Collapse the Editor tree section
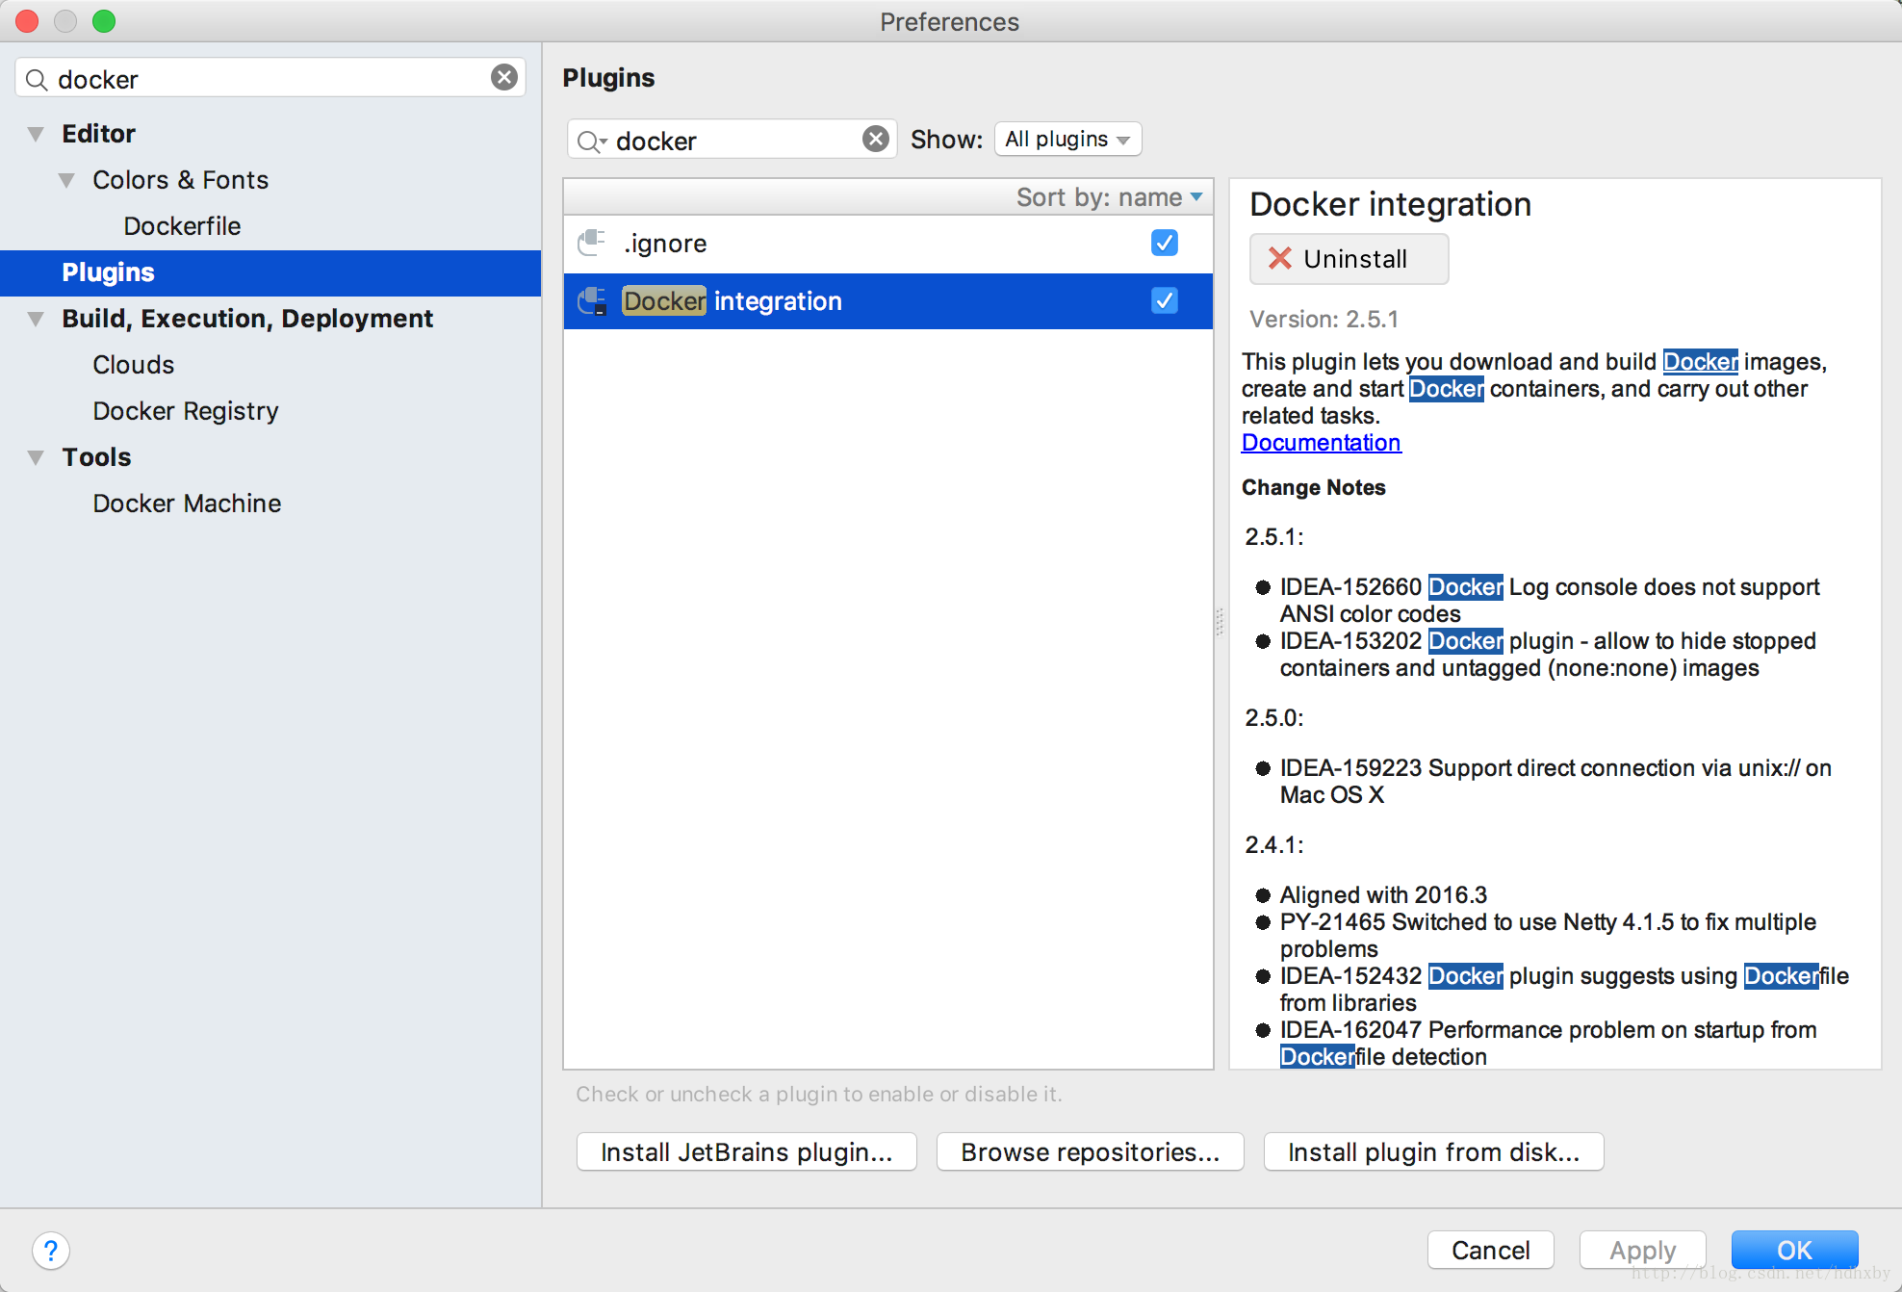Image resolution: width=1902 pixels, height=1292 pixels. click(36, 134)
